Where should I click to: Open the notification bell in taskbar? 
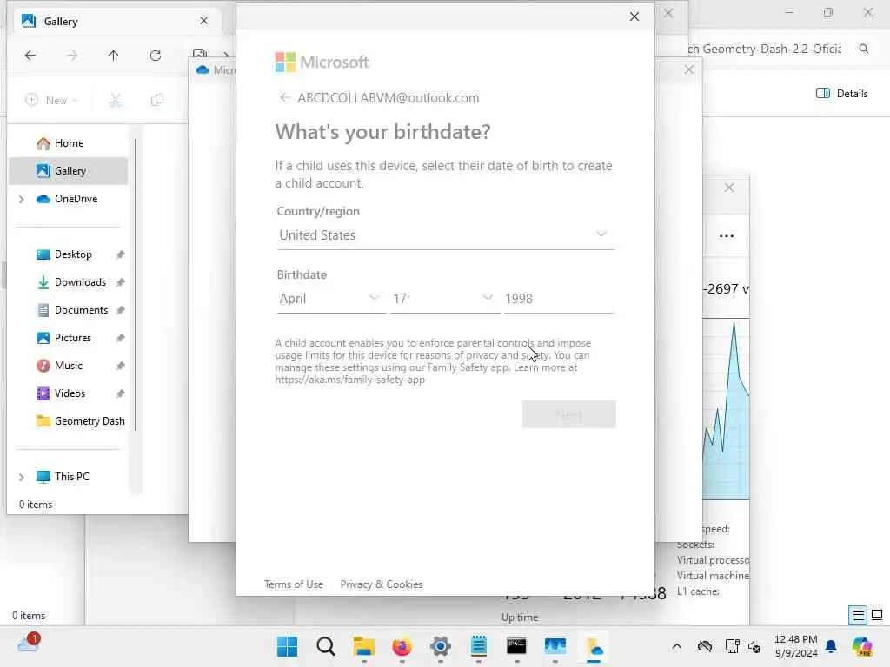tap(831, 646)
